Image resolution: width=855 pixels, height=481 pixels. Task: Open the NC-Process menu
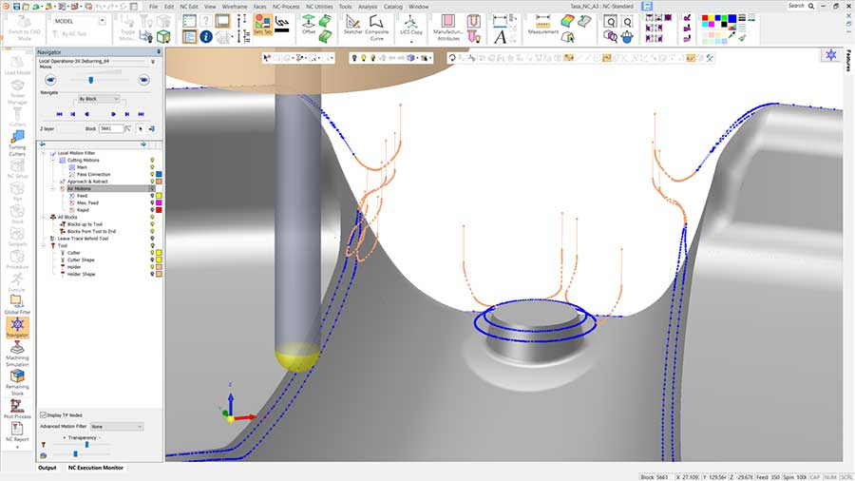[x=287, y=6]
